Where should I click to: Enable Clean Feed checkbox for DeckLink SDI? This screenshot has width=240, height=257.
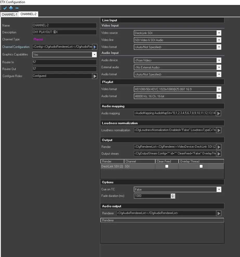[167, 166]
